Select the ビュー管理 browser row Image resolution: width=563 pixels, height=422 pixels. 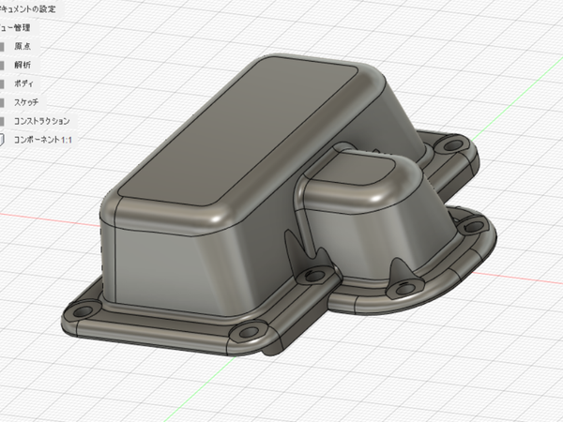tap(16, 27)
